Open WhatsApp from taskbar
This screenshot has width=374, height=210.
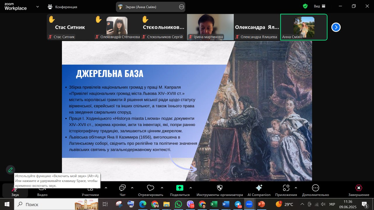tap(178, 204)
